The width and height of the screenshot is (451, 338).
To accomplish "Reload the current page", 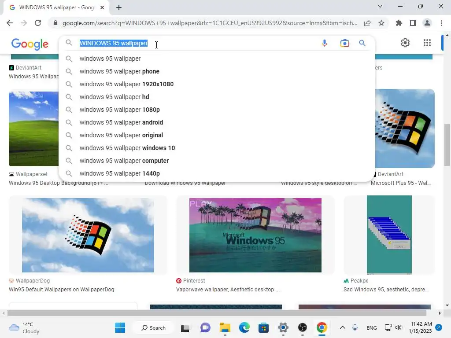I will pyautogui.click(x=38, y=23).
